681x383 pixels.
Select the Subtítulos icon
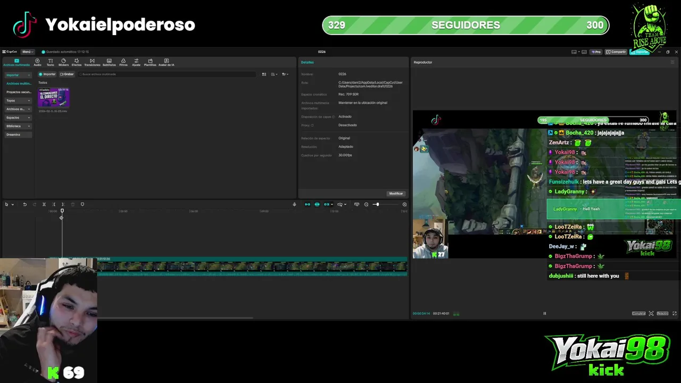point(109,62)
